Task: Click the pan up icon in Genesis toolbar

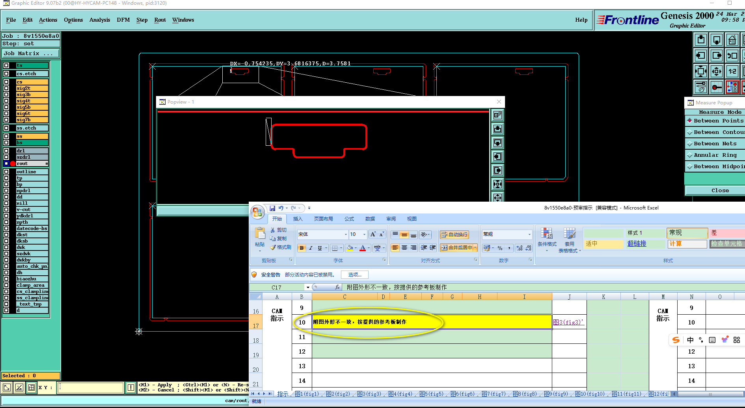Action: pyautogui.click(x=701, y=40)
